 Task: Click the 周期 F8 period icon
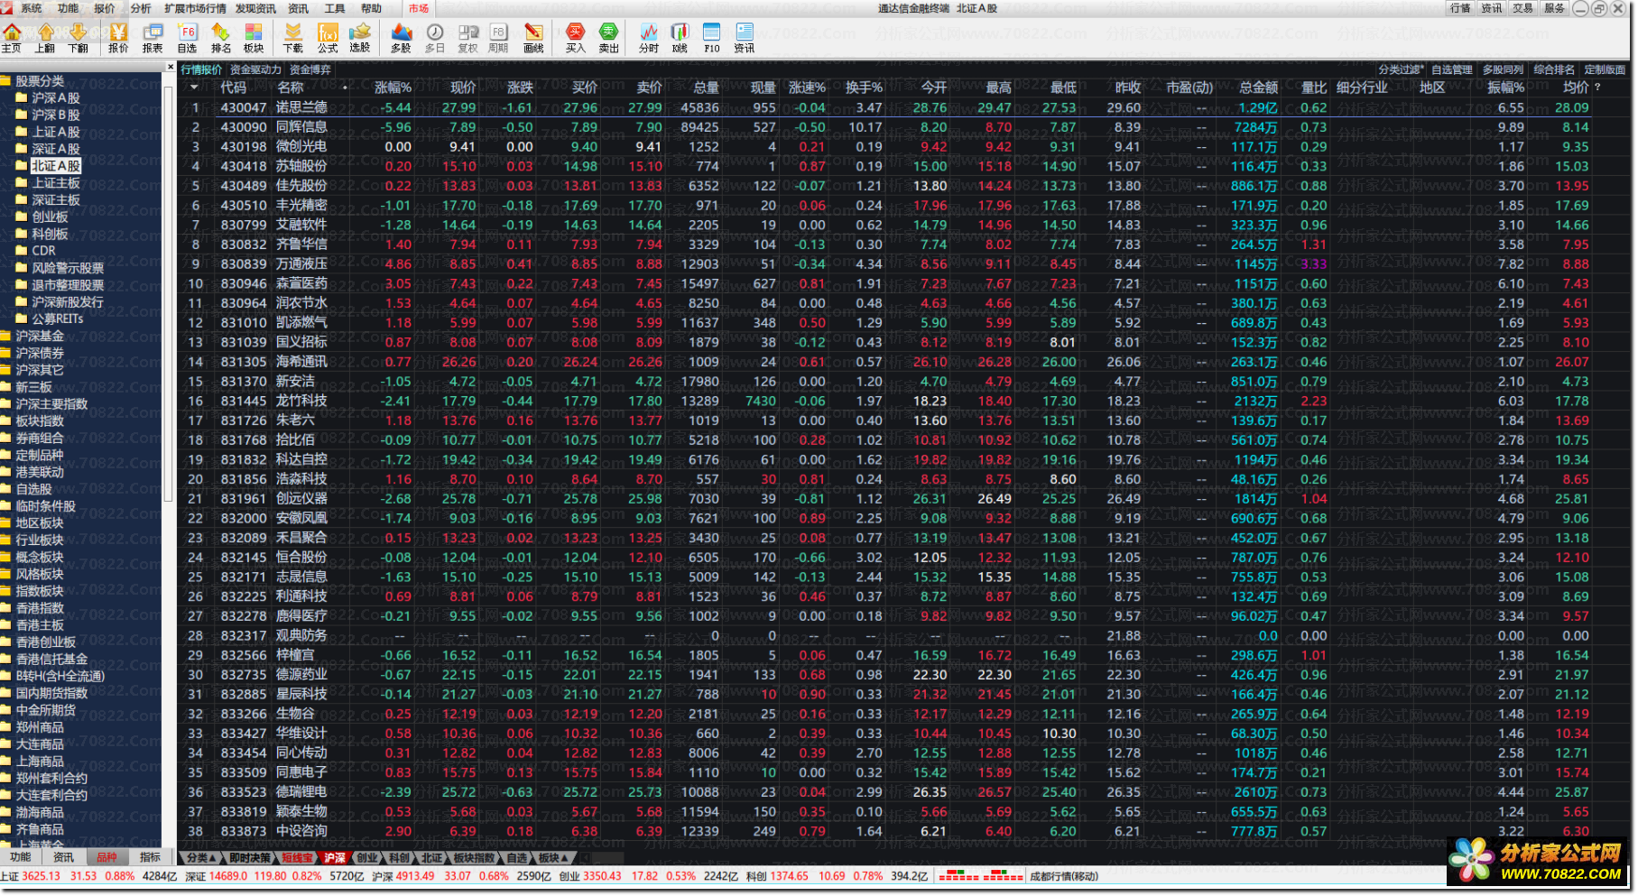499,37
